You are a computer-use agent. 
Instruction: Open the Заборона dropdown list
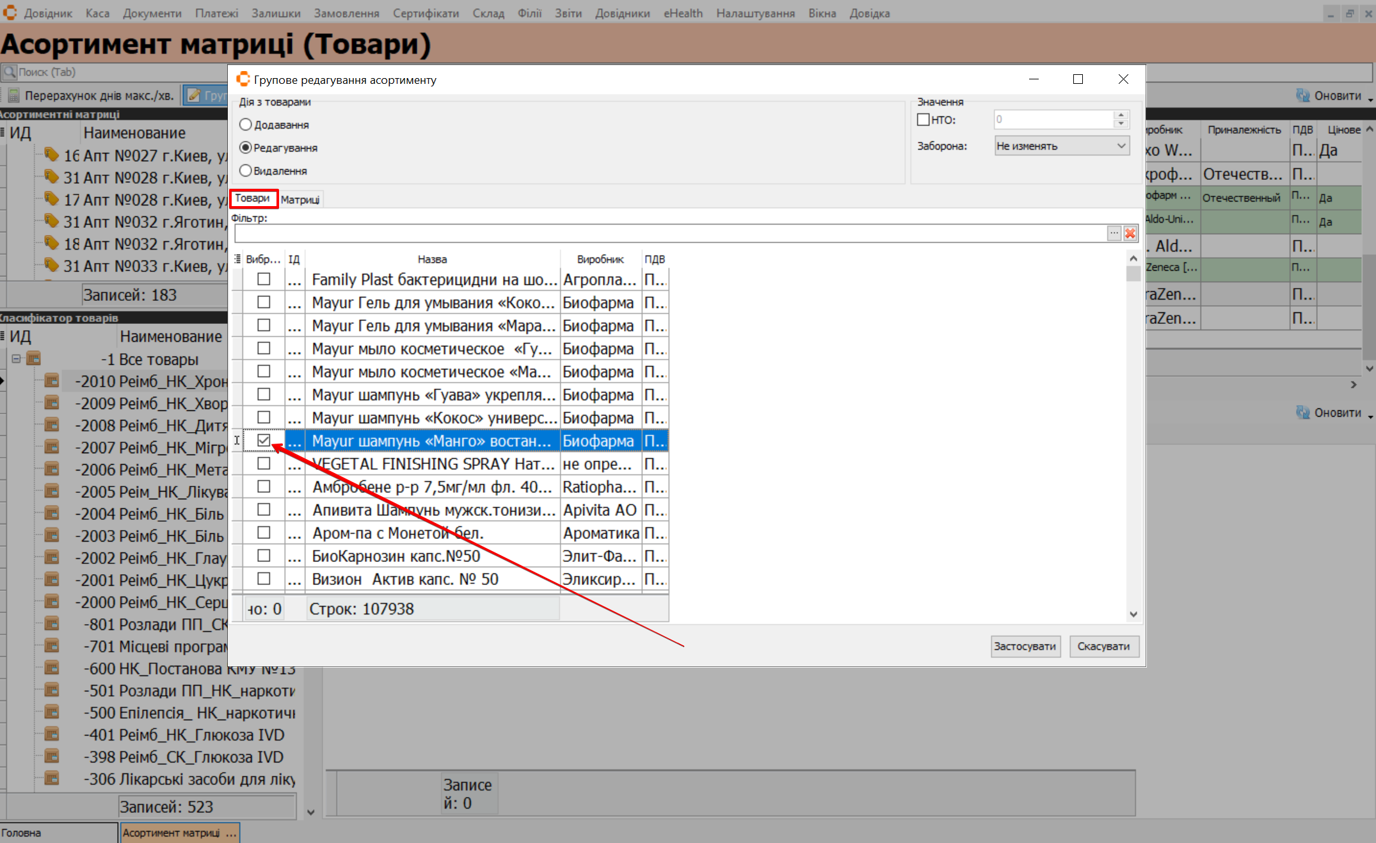1121,146
